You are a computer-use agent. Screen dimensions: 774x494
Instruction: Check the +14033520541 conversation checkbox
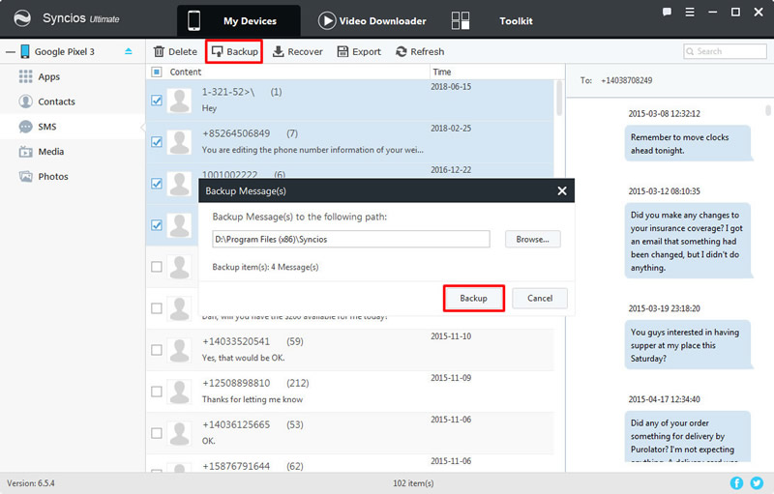(157, 350)
